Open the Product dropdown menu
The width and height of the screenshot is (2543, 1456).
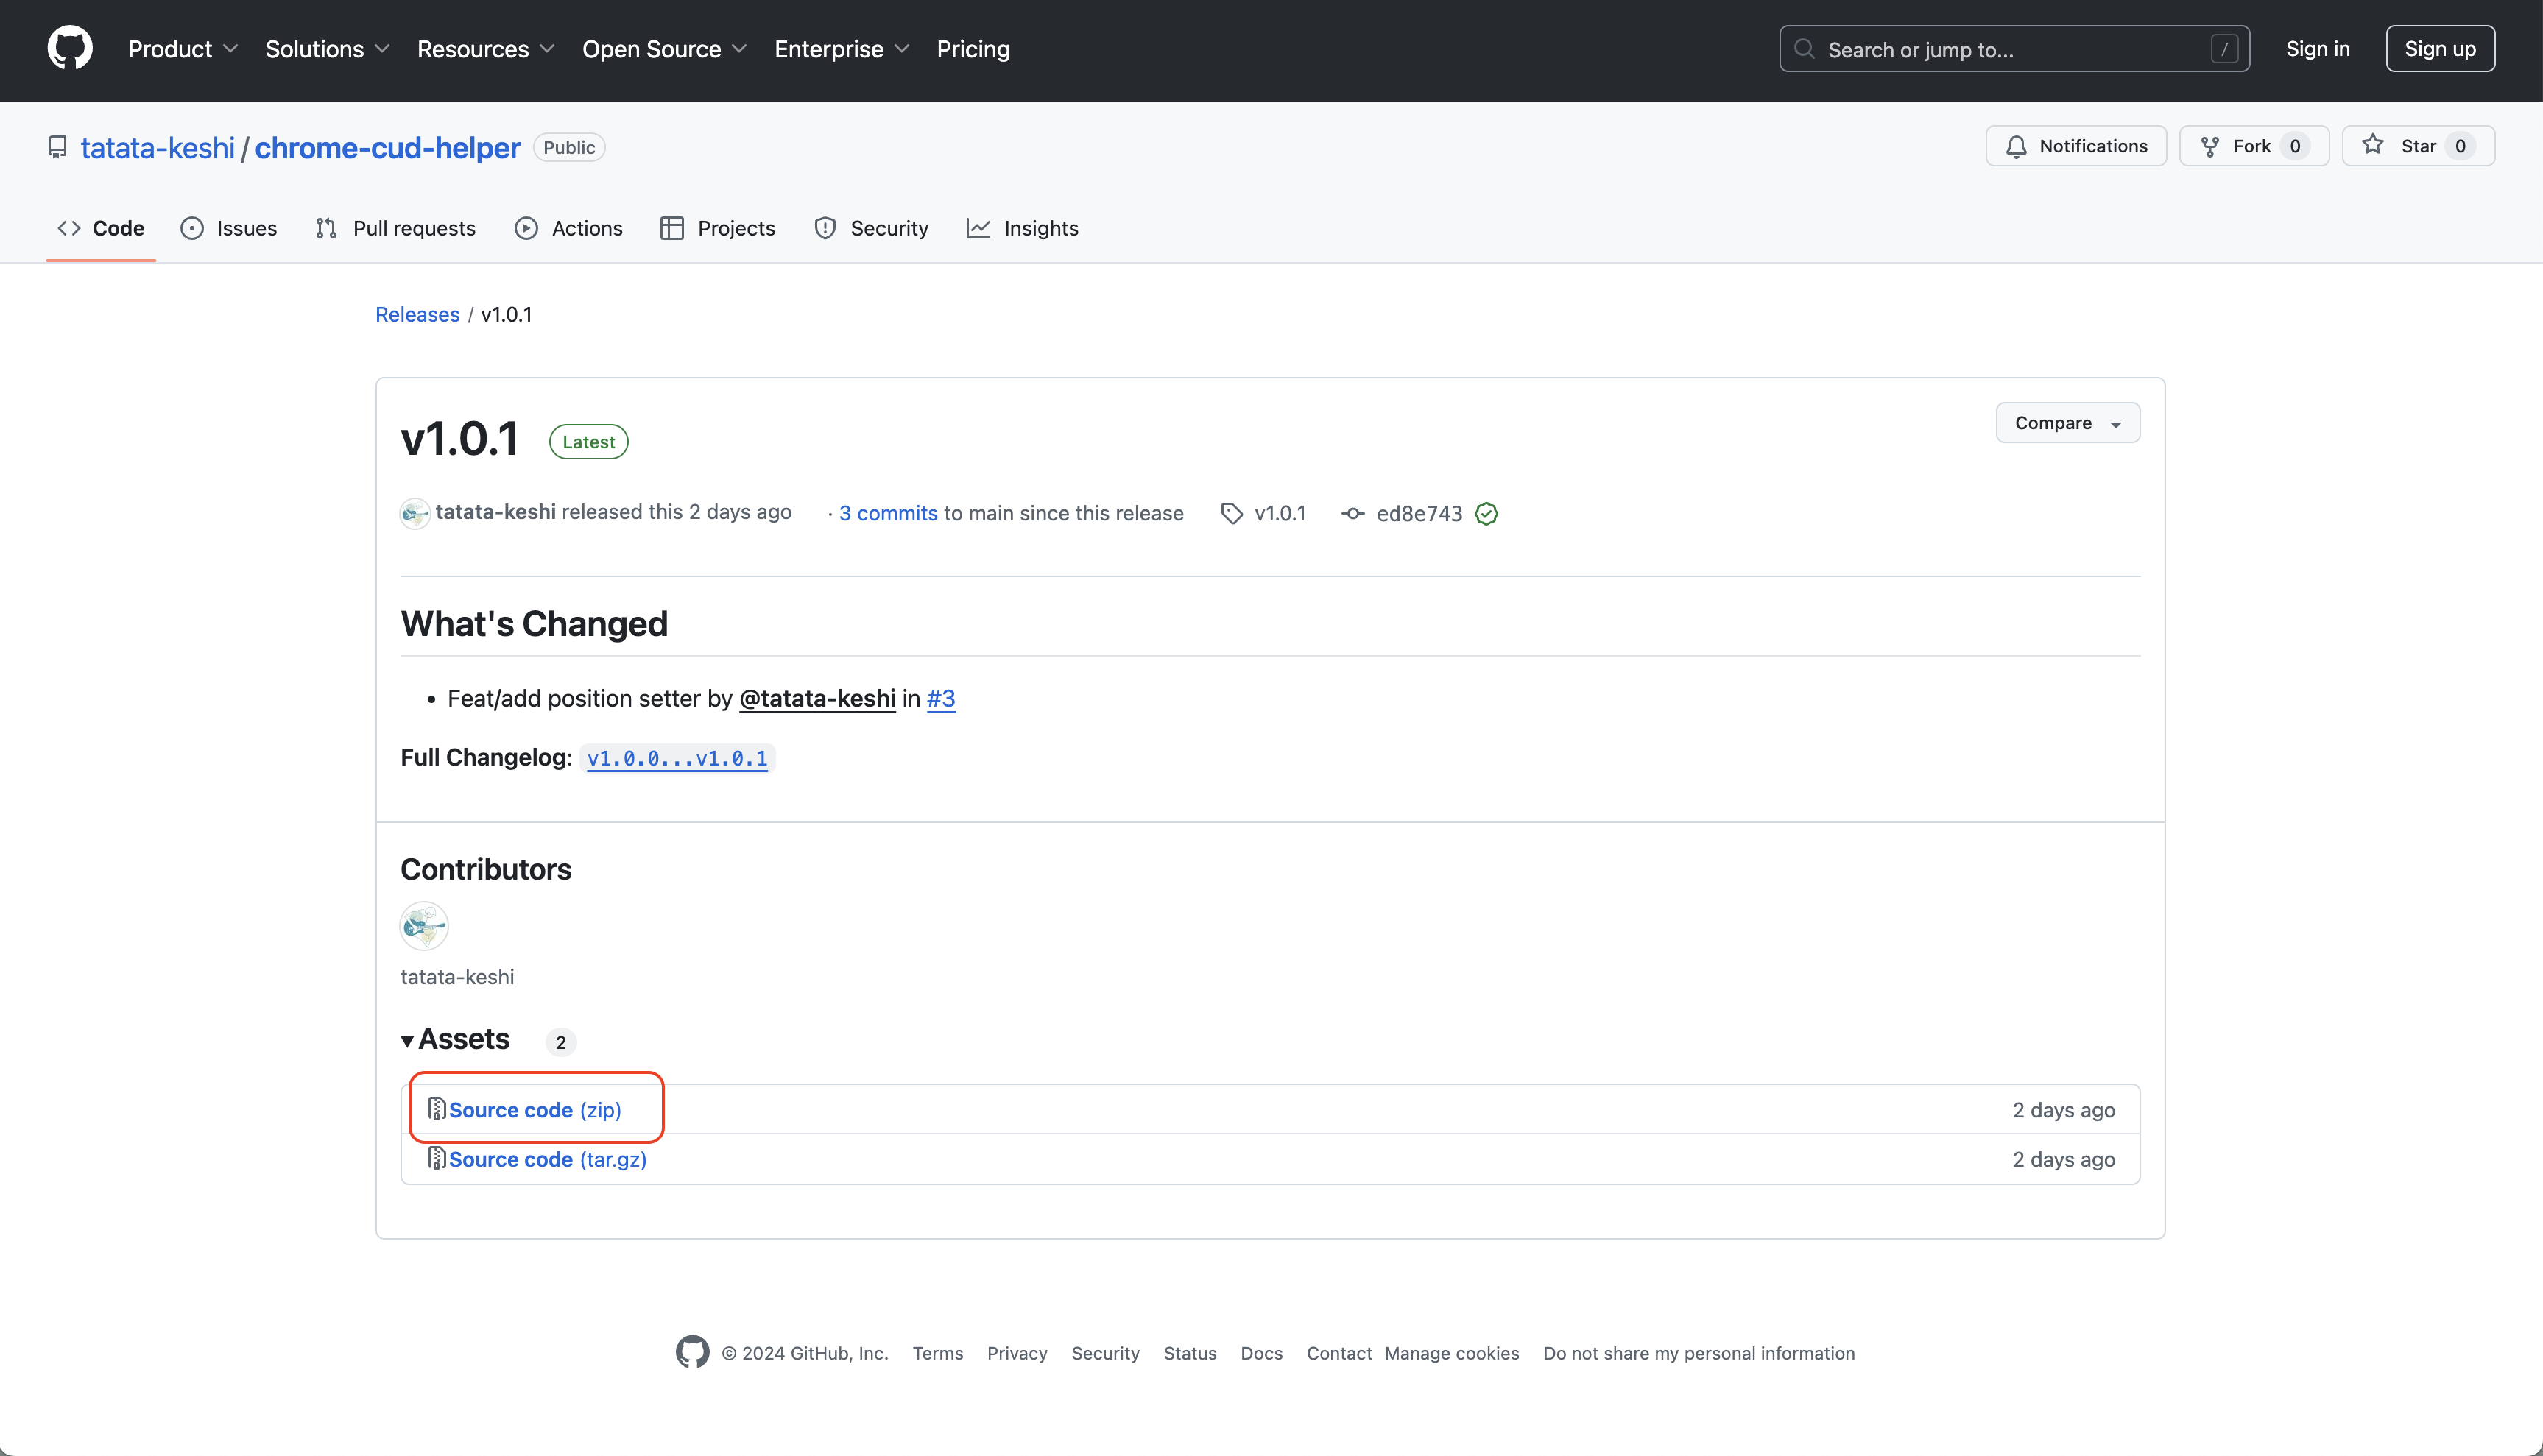click(183, 49)
